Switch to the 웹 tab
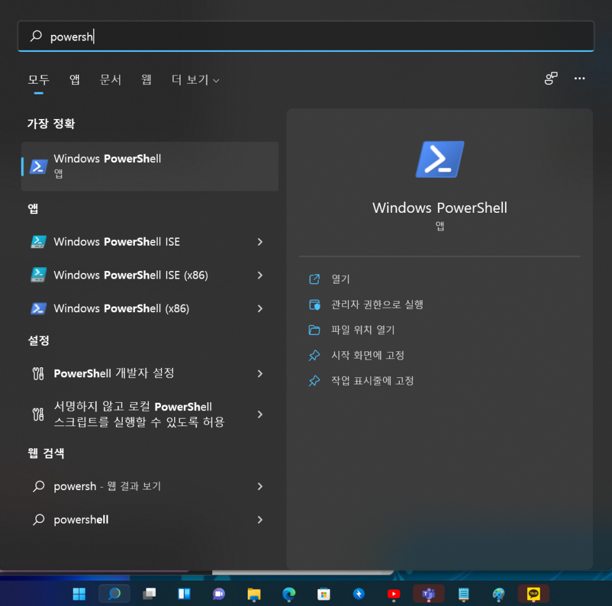Screen dimensions: 612x606 146,80
